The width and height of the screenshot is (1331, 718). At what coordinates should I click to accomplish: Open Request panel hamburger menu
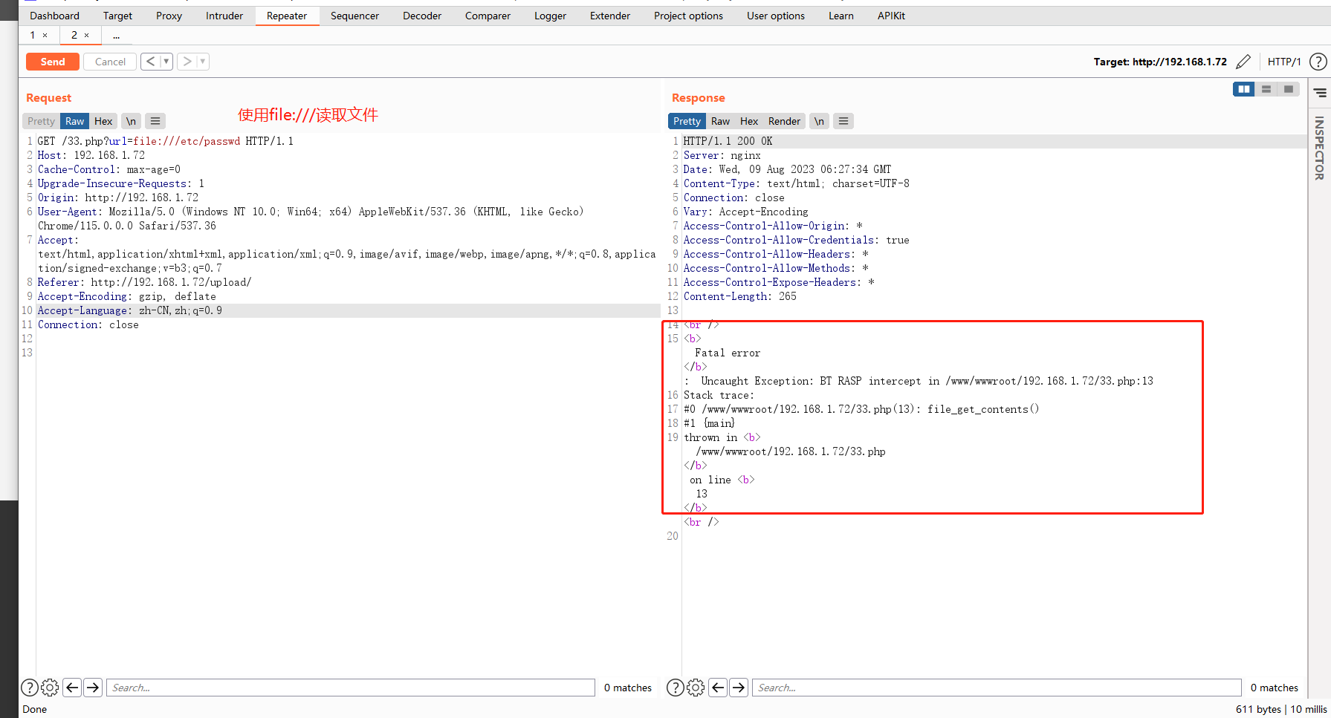[x=155, y=121]
